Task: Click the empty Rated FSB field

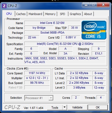Action: (x=37, y=88)
